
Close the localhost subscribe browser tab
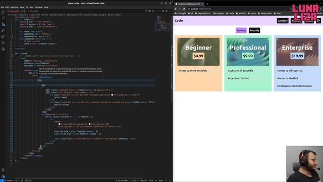click(202, 4)
